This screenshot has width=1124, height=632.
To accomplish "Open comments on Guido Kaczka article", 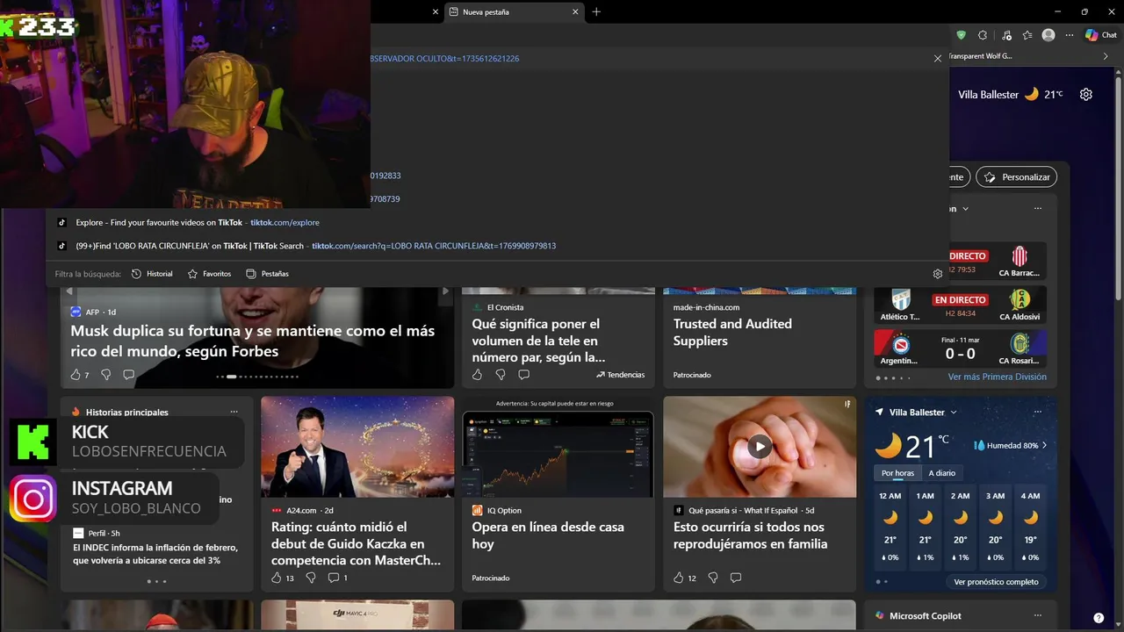I will pos(337,578).
